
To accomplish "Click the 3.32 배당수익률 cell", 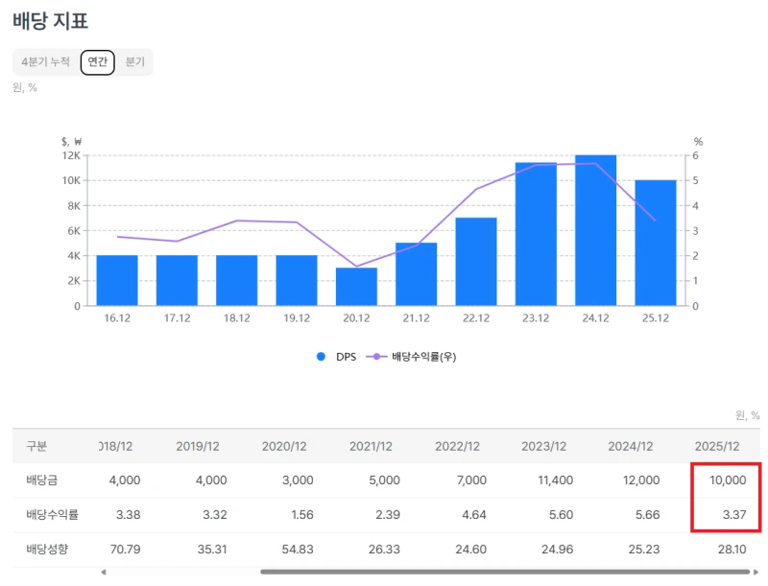I will [x=214, y=515].
